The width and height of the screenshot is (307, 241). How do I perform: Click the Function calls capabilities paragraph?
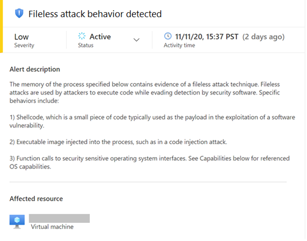tap(150, 162)
